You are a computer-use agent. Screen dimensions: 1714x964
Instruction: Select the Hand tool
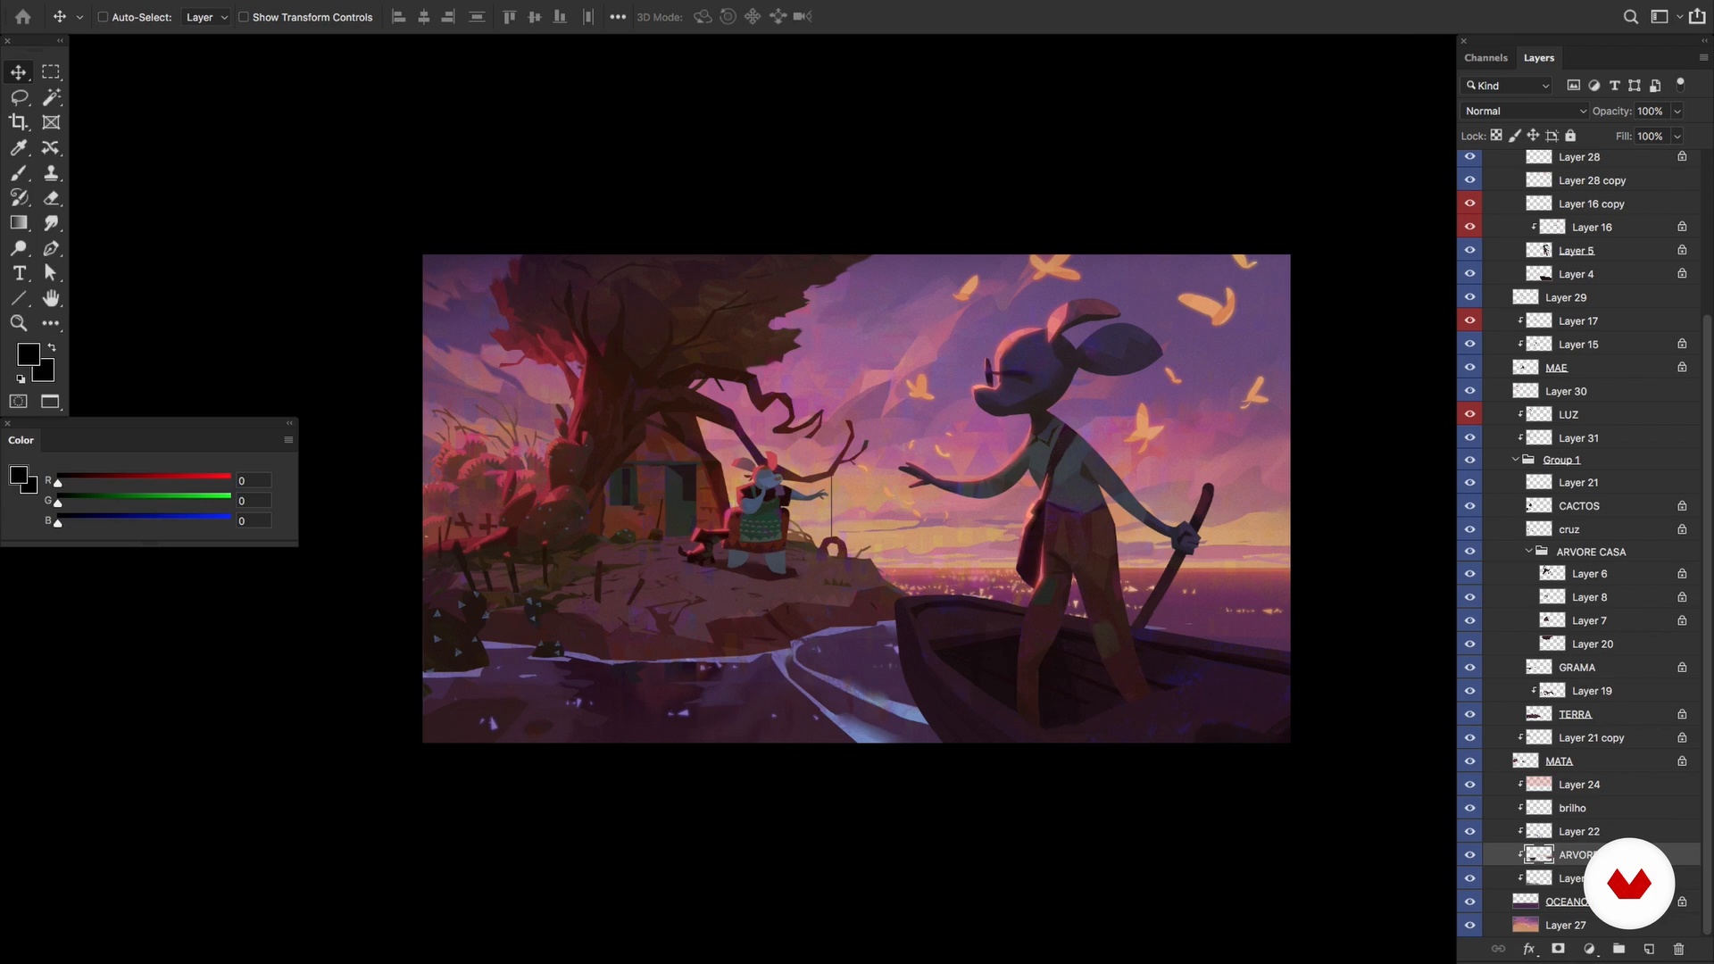tap(51, 298)
